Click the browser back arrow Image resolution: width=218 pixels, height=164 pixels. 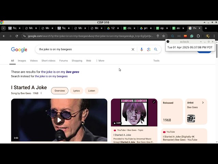[4, 36]
